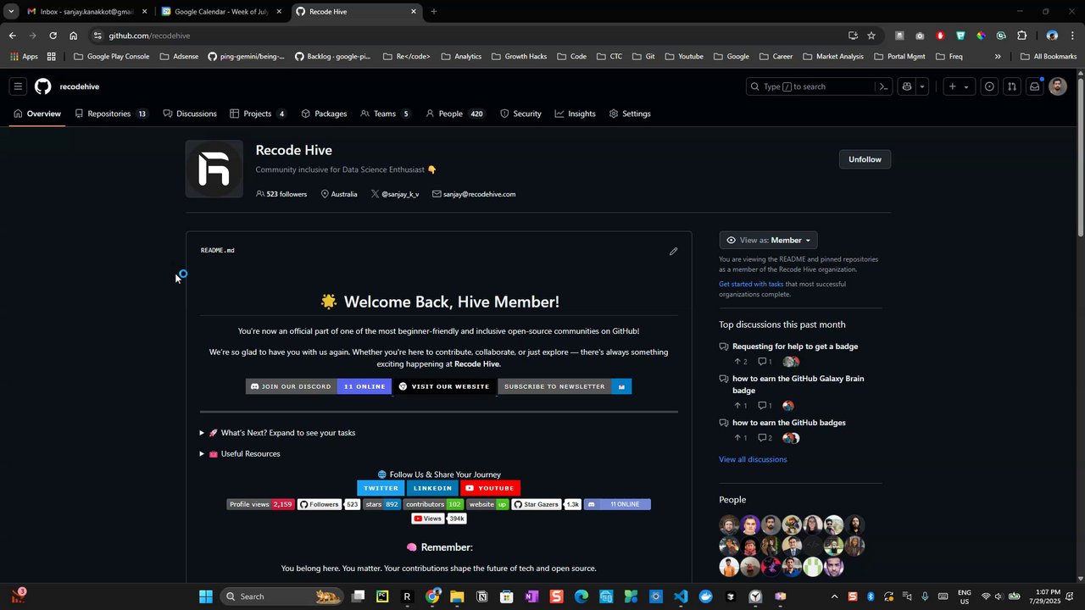Open the Repositories tab

[x=111, y=114]
